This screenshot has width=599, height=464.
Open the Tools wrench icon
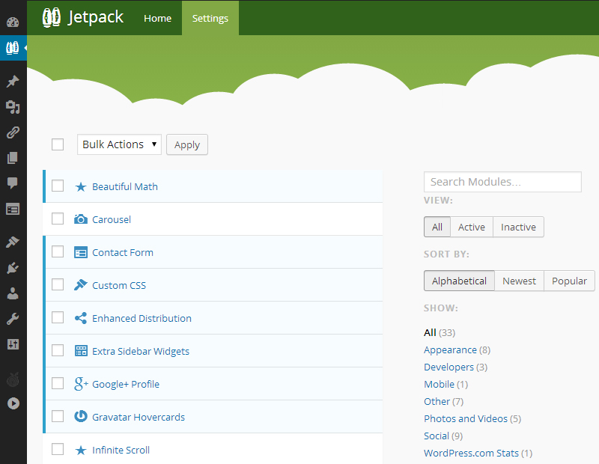coord(13,319)
